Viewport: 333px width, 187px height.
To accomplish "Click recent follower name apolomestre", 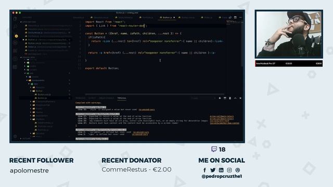I will [29, 171].
